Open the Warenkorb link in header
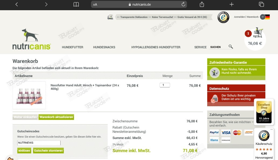Screen dimensions: 278x160 [253, 17]
